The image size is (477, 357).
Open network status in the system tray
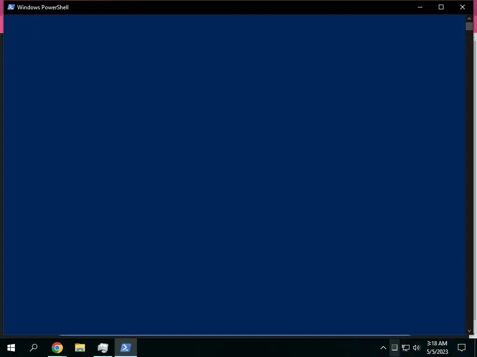[x=406, y=348]
